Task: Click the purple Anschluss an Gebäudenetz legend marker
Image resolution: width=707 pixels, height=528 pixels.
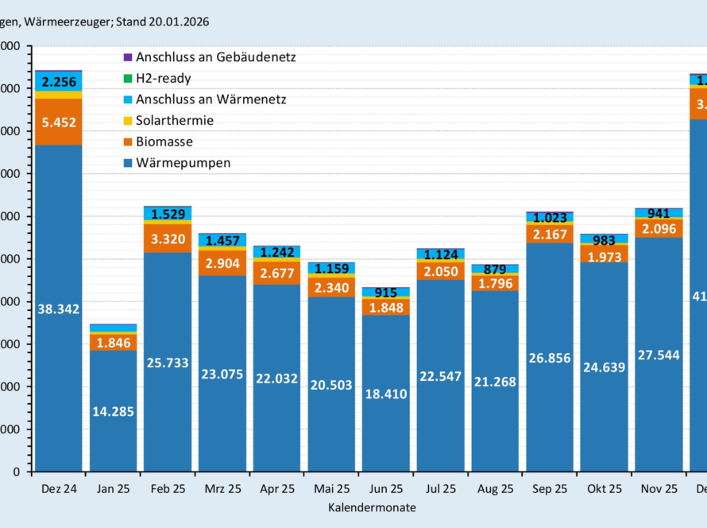Action: tap(127, 58)
